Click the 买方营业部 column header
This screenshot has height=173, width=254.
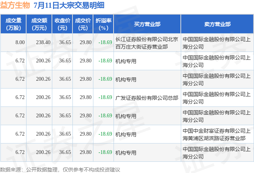point(147,24)
